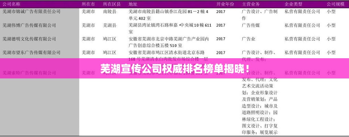This screenshot has width=349, height=137.
Task: Select company name 芜湖德明文化传媒有限公司
Action: click(x=29, y=39)
